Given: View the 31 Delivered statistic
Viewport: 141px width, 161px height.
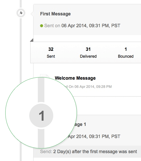Looking at the screenshot, I should (88, 52).
